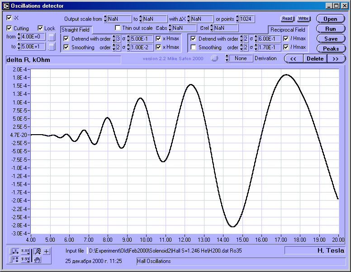Screen dimensions: 351x272
Task: Click the delta R, kOhm label field
Action: 63,60
